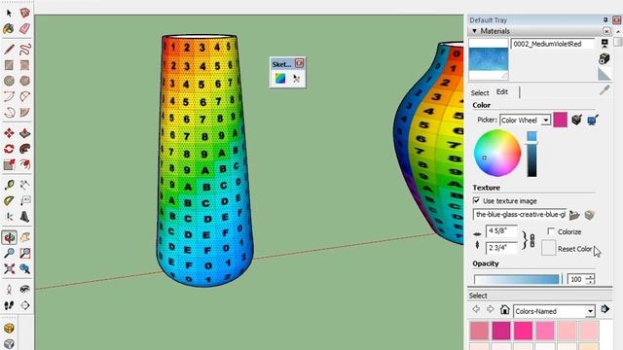The height and width of the screenshot is (350, 623).
Task: Choose the Freehand drawing tool
Action: (24, 50)
